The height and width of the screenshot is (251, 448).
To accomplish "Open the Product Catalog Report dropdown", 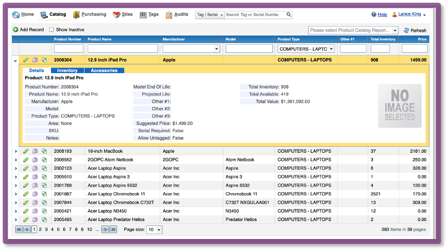I will point(395,31).
